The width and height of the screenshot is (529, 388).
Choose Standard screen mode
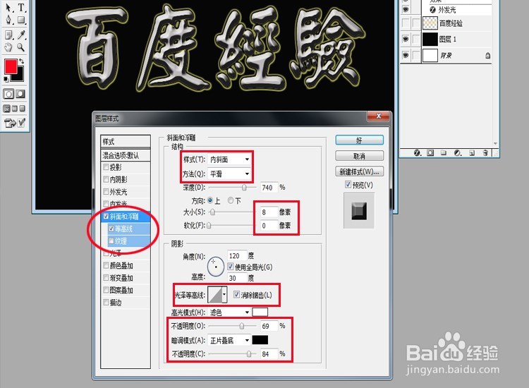point(7,109)
